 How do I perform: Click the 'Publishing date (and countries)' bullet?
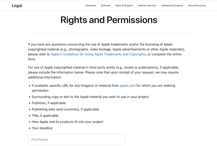click(65, 109)
